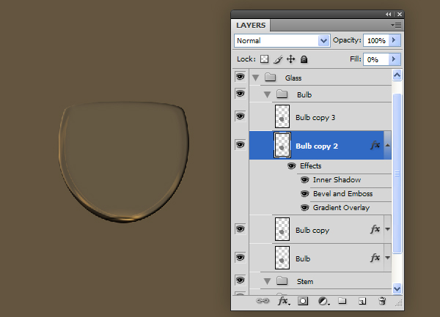Click the create new group icon
The height and width of the screenshot is (317, 440).
coord(342,301)
